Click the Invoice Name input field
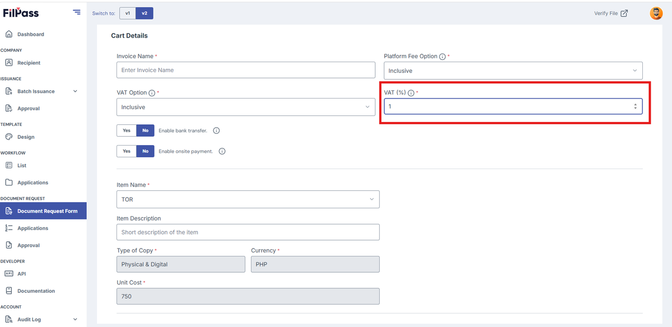This screenshot has width=672, height=327. (246, 70)
